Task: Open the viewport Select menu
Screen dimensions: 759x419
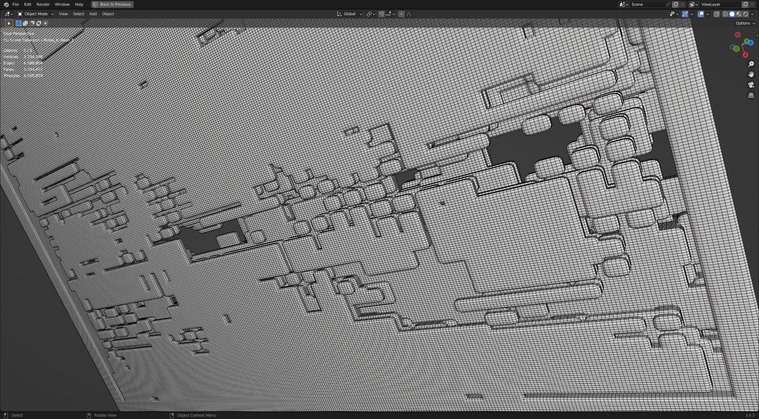Action: [78, 14]
